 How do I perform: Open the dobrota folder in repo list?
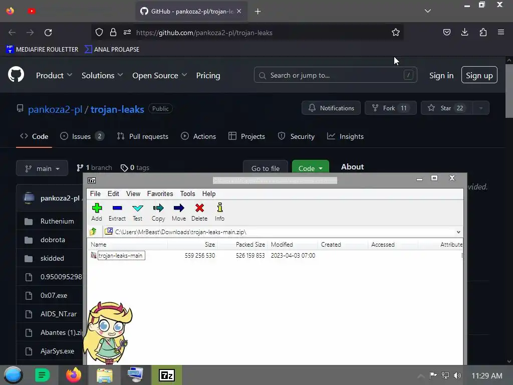point(53,240)
